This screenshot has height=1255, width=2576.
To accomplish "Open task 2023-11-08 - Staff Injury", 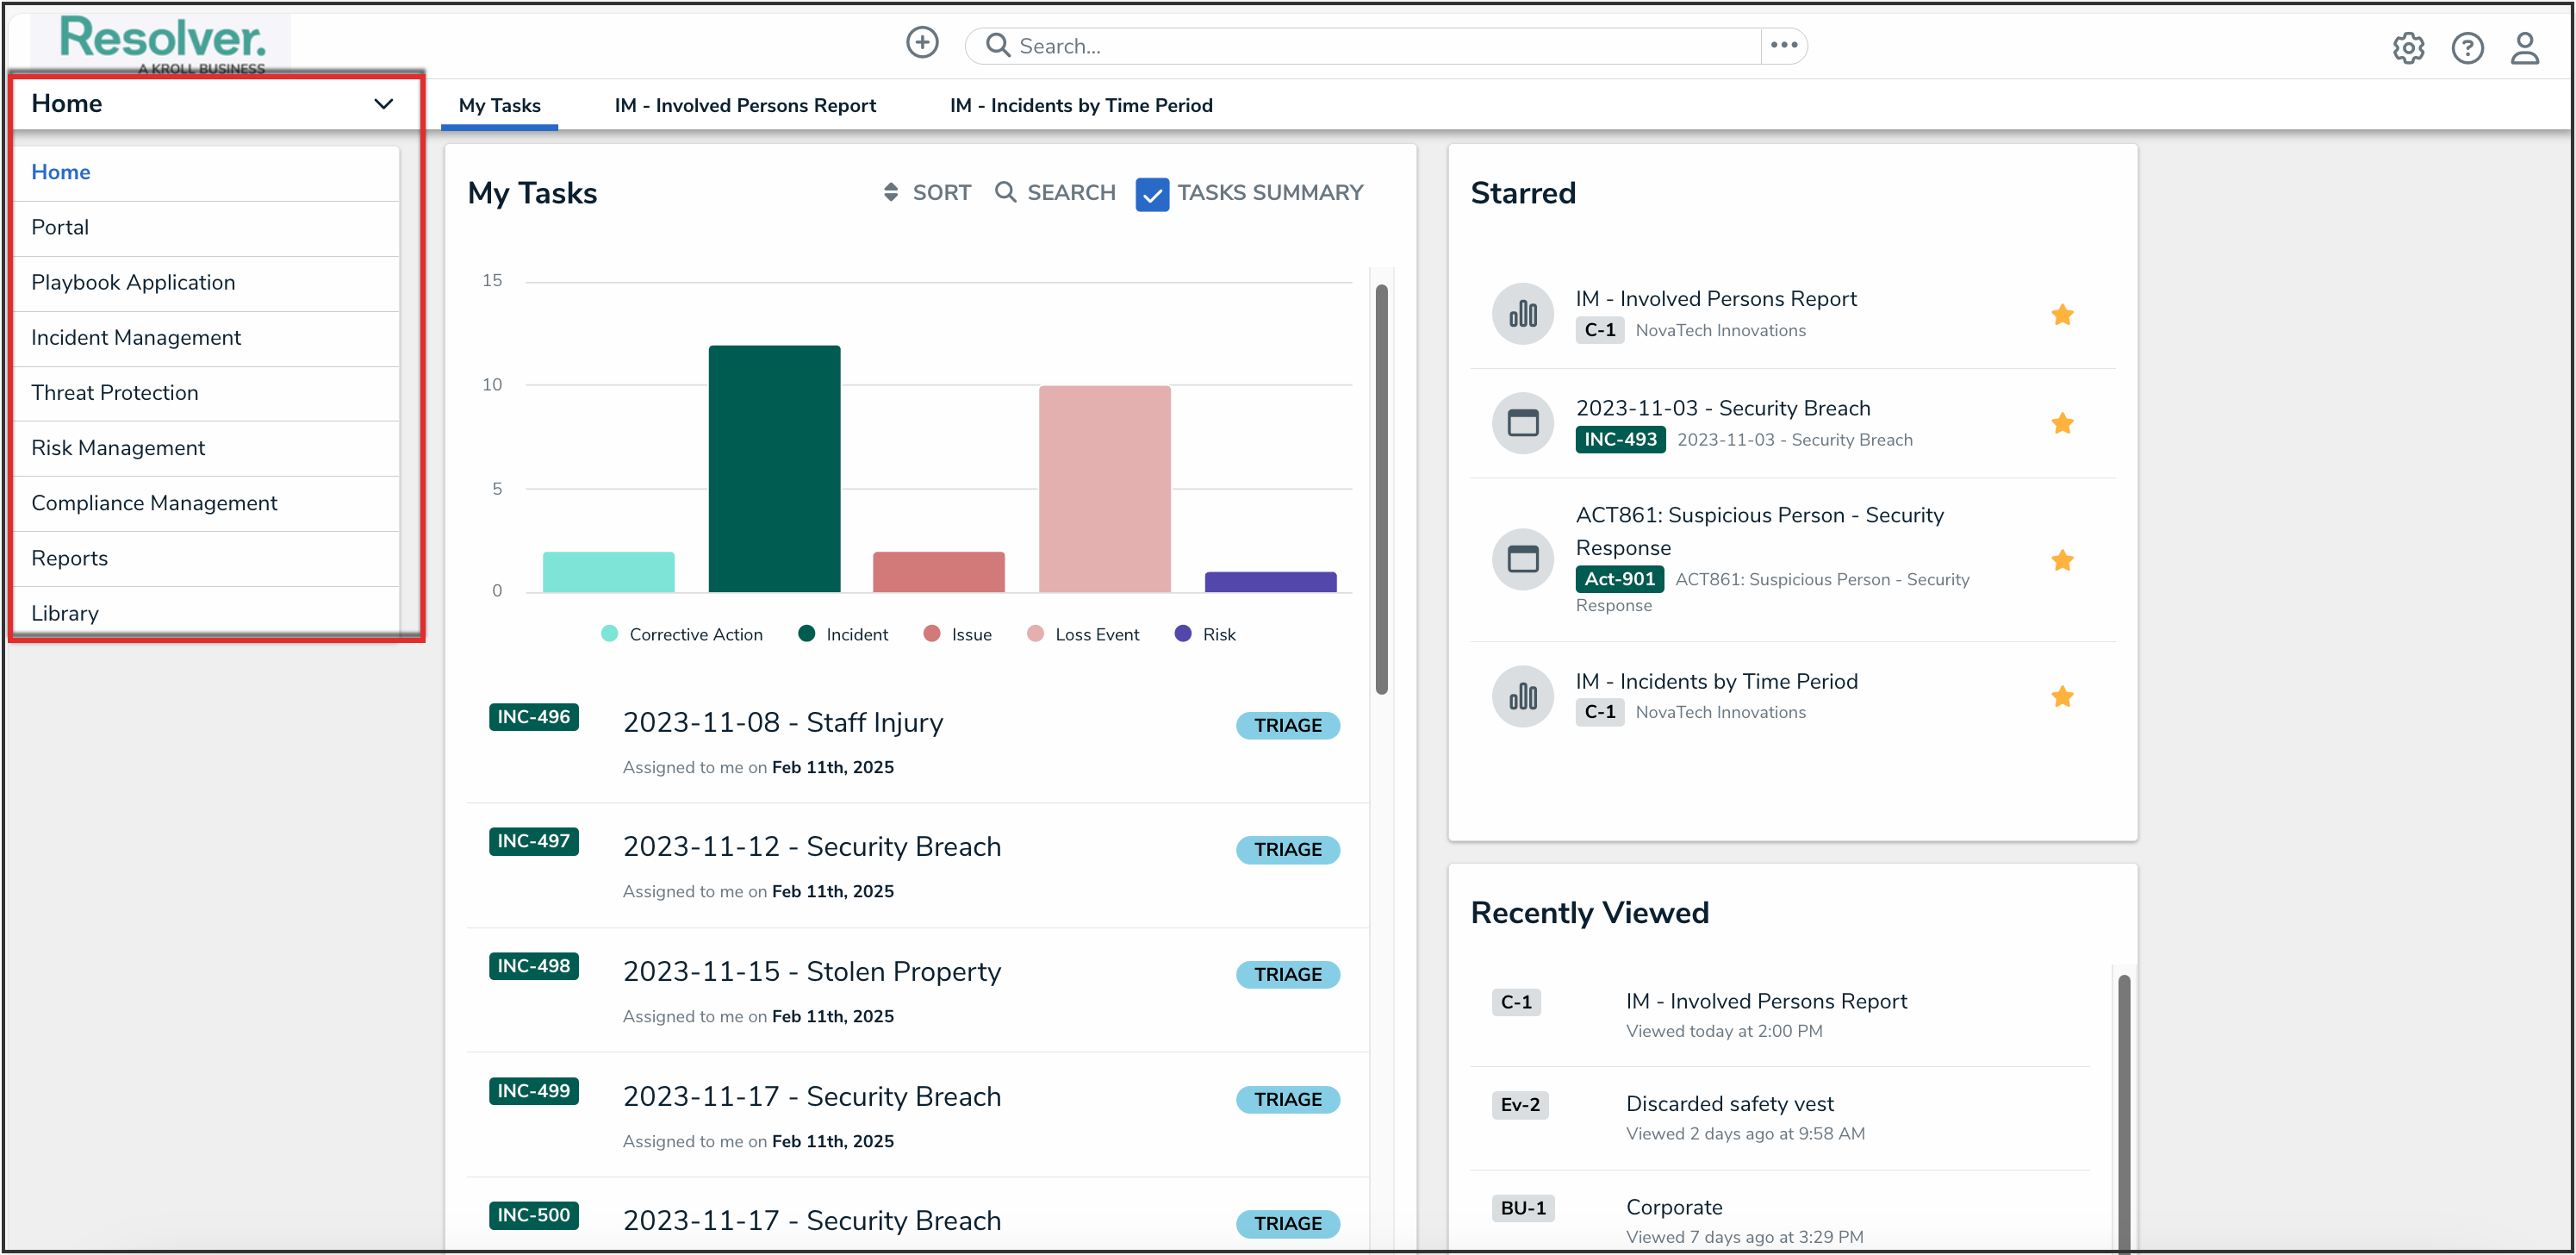I will (x=782, y=722).
